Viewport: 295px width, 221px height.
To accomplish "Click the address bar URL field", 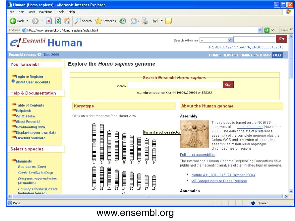I will [142, 30].
